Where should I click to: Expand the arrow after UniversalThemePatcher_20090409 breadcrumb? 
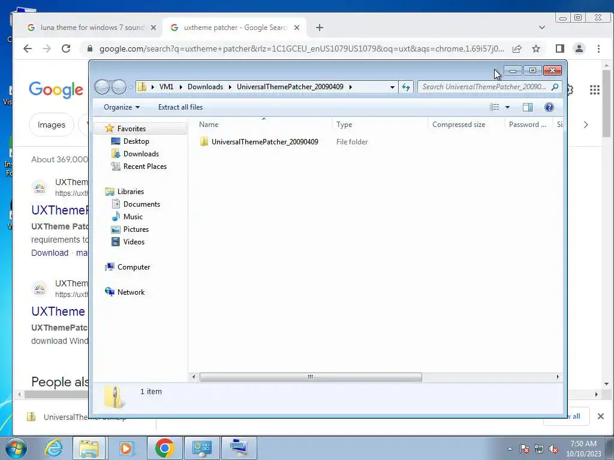point(350,87)
